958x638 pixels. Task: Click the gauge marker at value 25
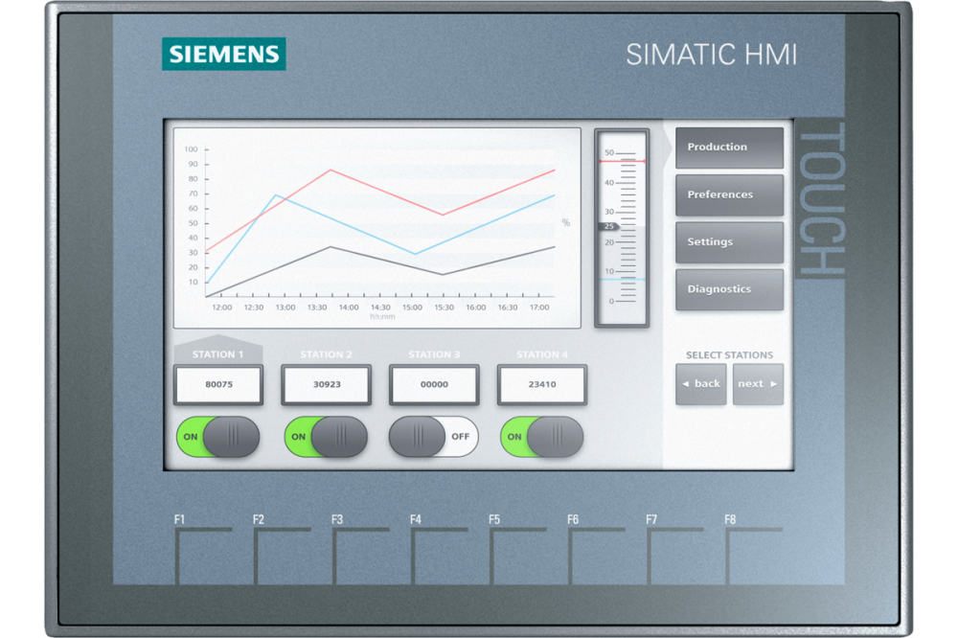608,226
